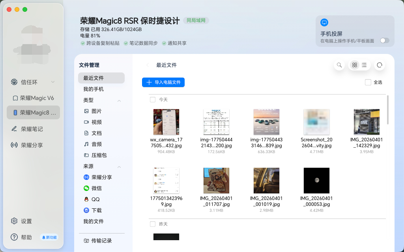Image resolution: width=404 pixels, height=252 pixels.
Task: Check the 全选 select-all checkbox
Action: 368,82
